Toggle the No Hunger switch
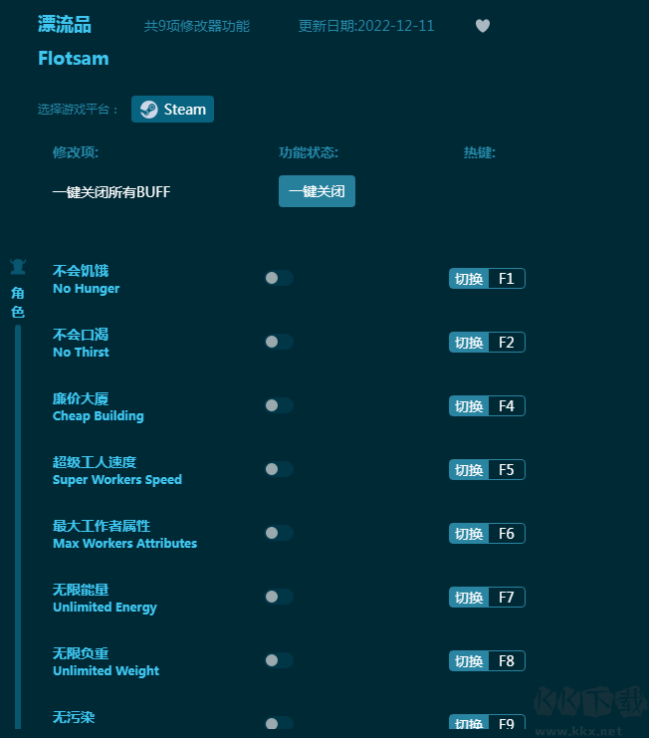The height and width of the screenshot is (738, 649). [279, 278]
